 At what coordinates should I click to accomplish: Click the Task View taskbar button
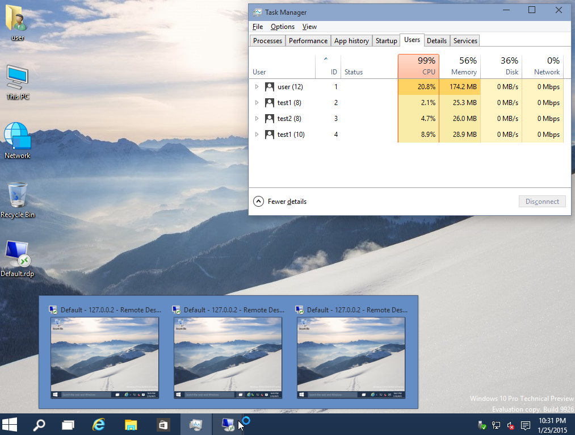pyautogui.click(x=68, y=424)
